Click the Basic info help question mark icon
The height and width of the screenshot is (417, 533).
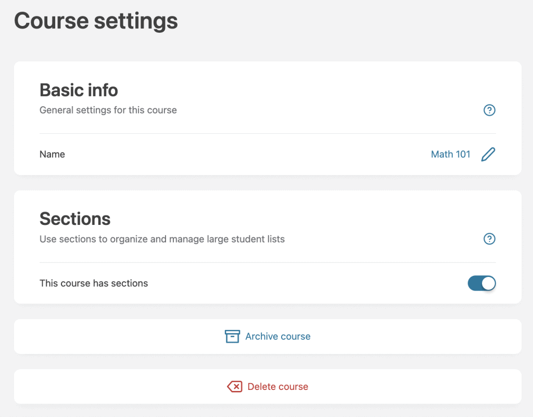(x=489, y=110)
